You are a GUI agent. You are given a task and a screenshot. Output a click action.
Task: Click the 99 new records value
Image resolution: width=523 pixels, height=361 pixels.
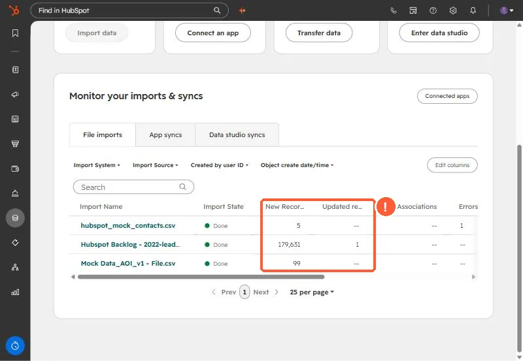tap(297, 264)
